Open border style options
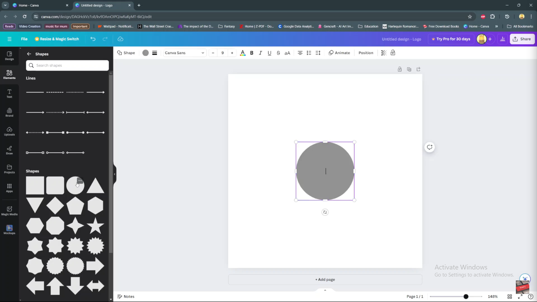The image size is (537, 302). pyautogui.click(x=155, y=53)
